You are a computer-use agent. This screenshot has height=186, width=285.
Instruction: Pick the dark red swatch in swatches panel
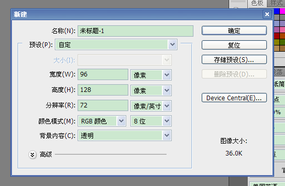277,36
